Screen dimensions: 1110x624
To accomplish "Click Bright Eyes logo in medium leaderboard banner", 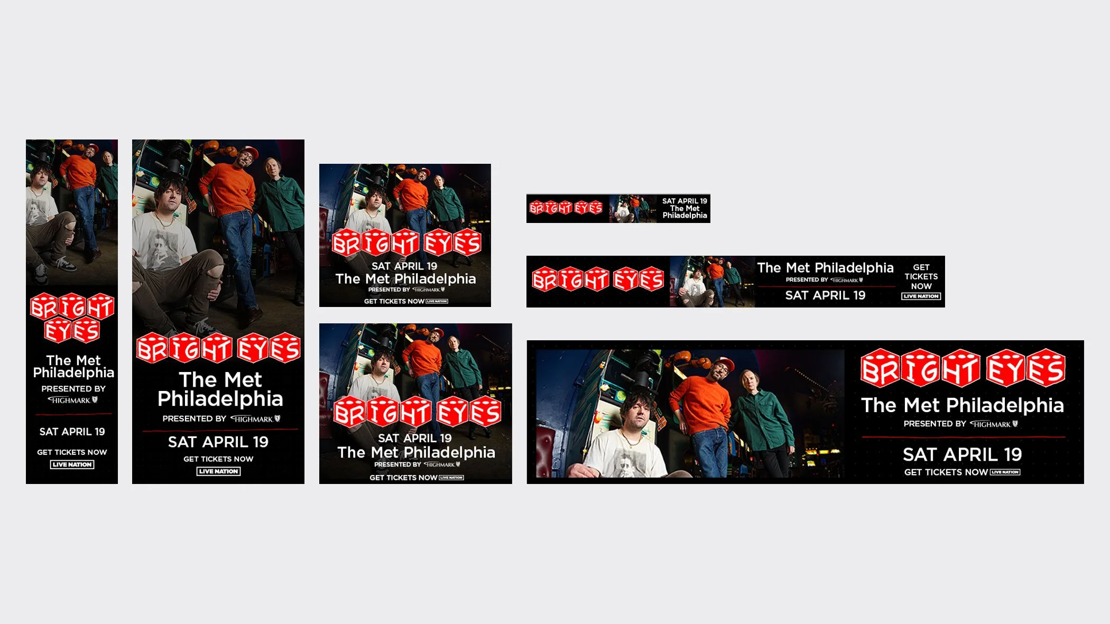I will (598, 280).
